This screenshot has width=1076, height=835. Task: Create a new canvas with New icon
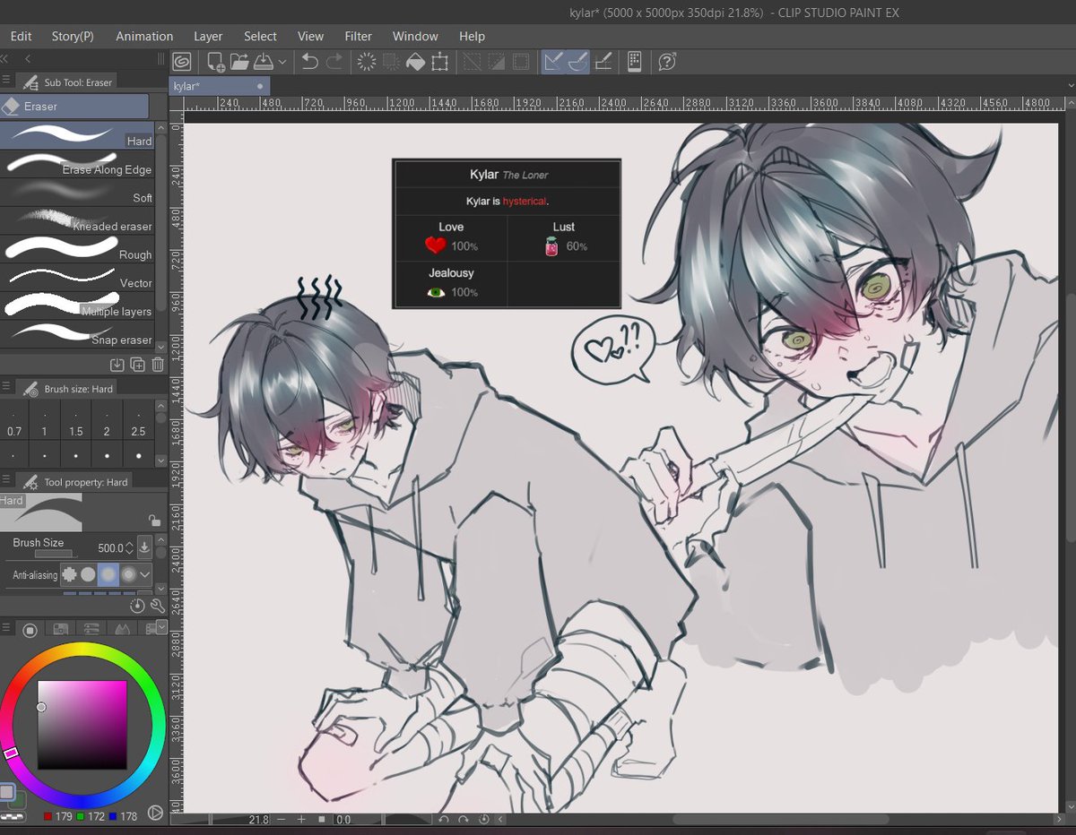click(x=215, y=62)
